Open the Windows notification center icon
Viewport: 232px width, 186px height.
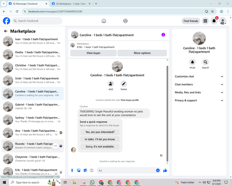coord(226,182)
